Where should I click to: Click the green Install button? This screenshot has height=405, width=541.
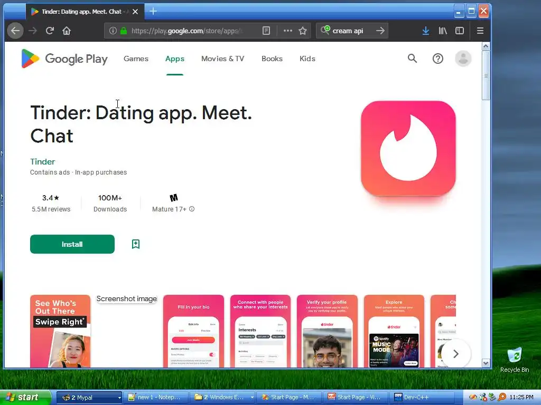click(x=72, y=244)
